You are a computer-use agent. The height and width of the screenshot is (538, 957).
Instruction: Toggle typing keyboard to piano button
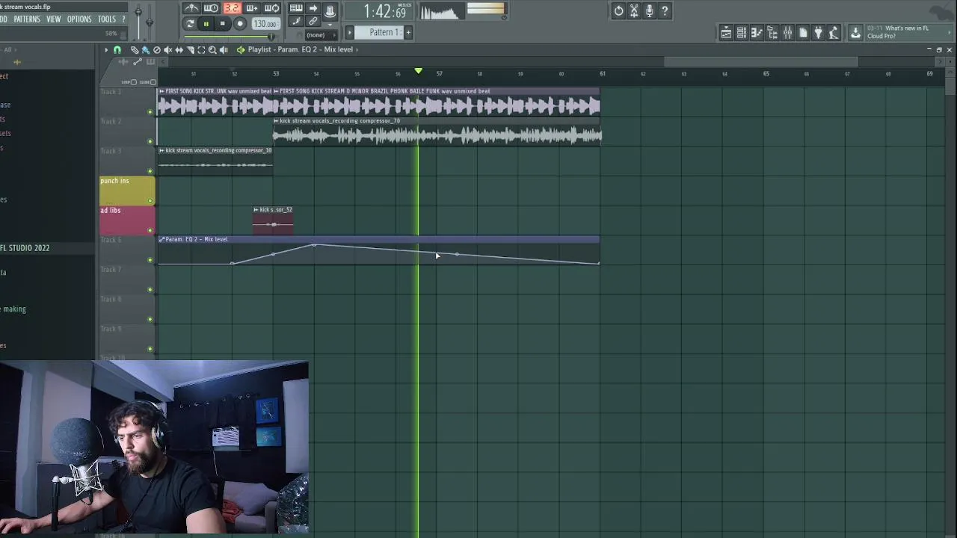295,8
